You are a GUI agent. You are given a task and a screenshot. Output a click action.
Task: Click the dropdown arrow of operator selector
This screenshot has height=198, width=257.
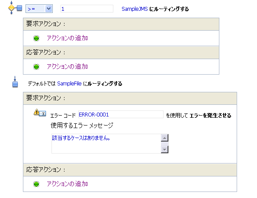tap(48, 9)
